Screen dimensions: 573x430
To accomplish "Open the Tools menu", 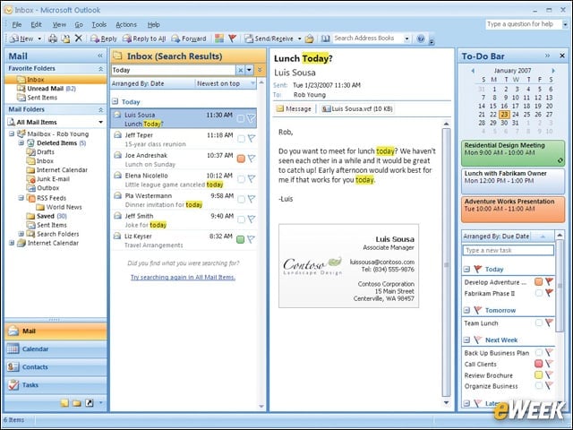I will (99, 24).
